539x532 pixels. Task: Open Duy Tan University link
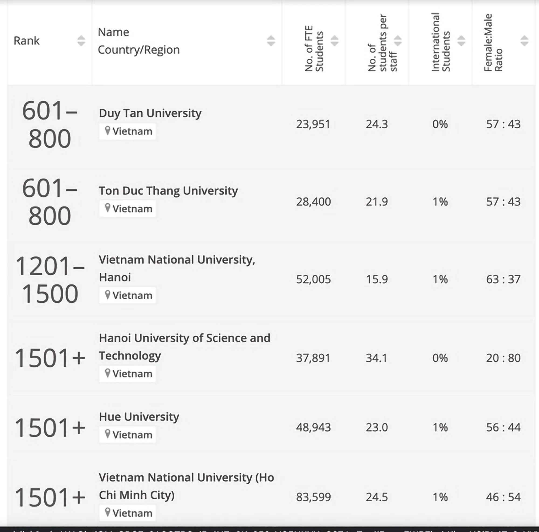coord(150,113)
